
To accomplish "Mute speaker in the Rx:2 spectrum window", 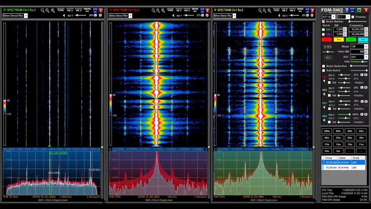I will coord(280,16).
